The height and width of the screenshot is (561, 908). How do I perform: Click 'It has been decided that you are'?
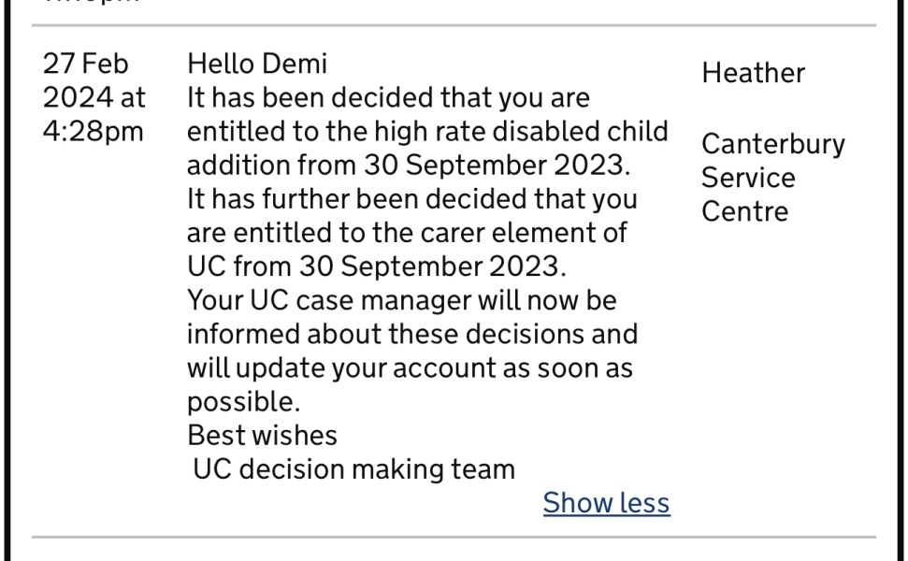pos(388,97)
